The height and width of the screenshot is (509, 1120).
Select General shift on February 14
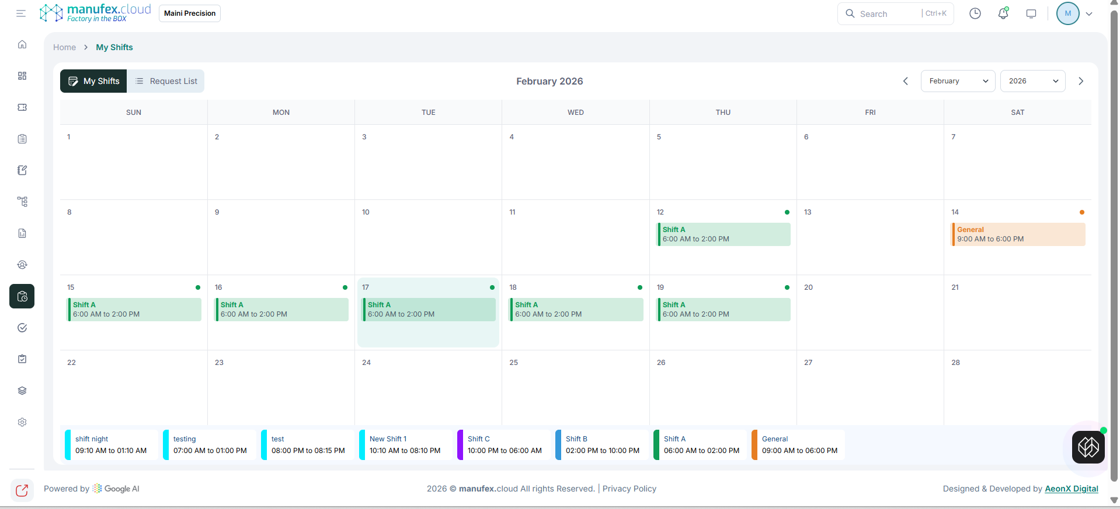[x=1018, y=234]
